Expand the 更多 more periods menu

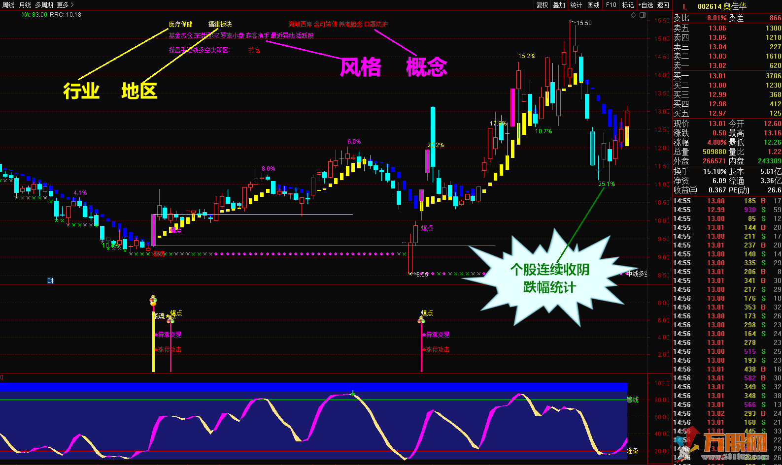click(x=65, y=5)
